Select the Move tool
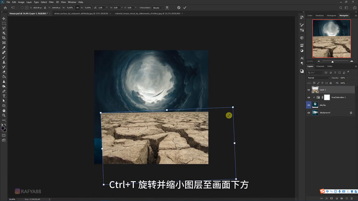The image size is (358, 201). coord(4,18)
